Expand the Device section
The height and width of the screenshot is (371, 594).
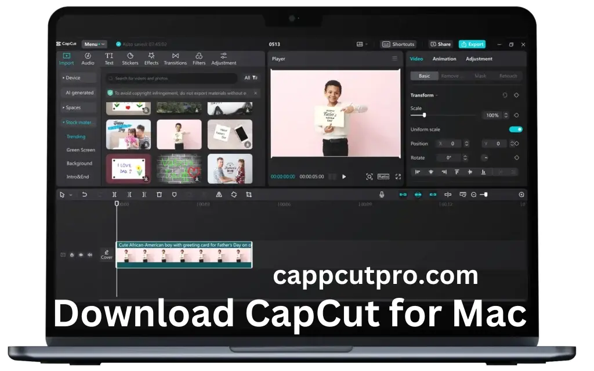[78, 78]
